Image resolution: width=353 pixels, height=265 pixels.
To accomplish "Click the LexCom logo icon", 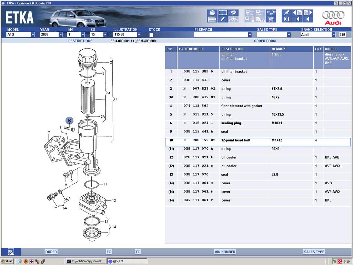I will click(11, 252).
